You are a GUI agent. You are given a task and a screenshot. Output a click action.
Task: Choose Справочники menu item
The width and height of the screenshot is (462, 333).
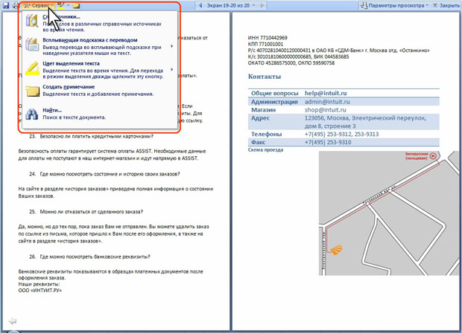coord(98,23)
